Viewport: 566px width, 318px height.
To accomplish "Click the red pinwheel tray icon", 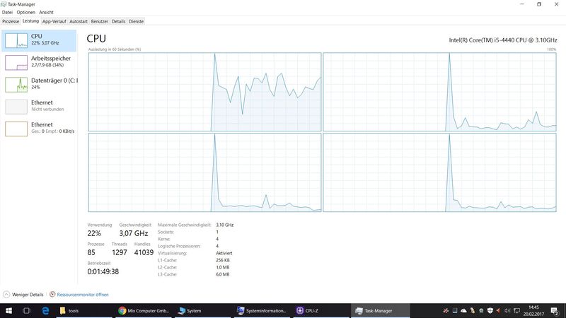I will (x=446, y=311).
